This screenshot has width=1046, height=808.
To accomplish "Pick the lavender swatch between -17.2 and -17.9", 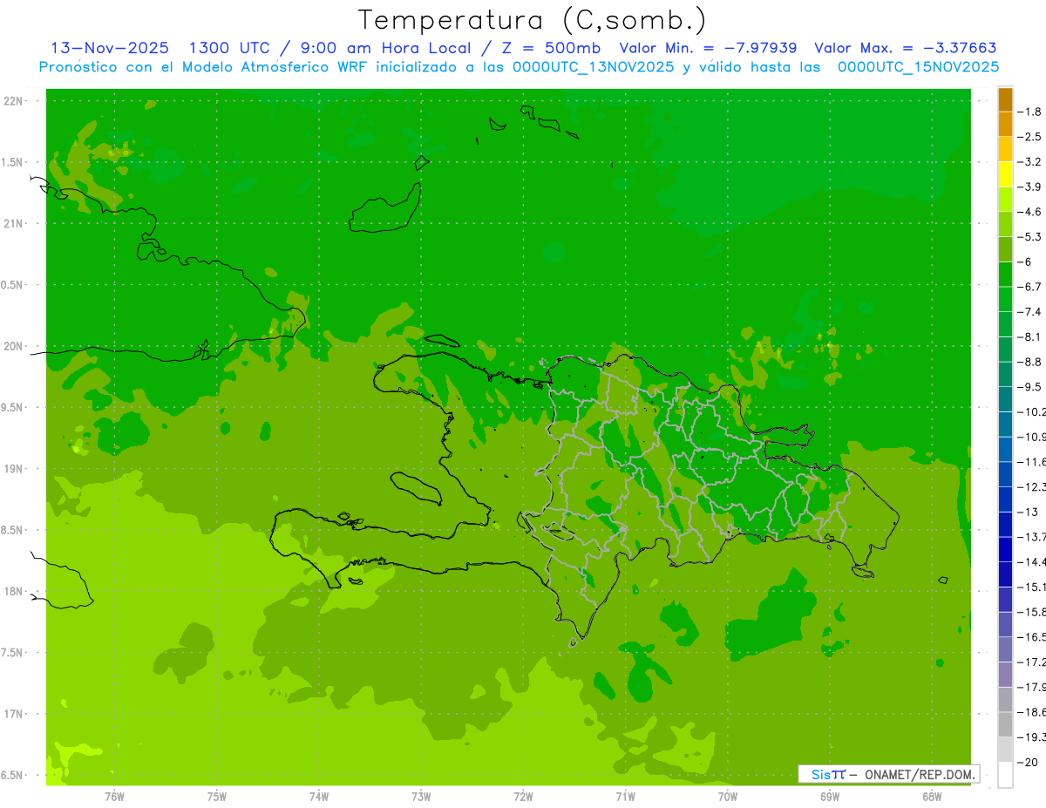I will pyautogui.click(x=1005, y=675).
